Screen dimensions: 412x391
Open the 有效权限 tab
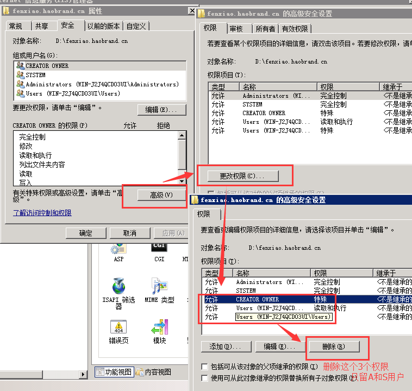(x=295, y=29)
